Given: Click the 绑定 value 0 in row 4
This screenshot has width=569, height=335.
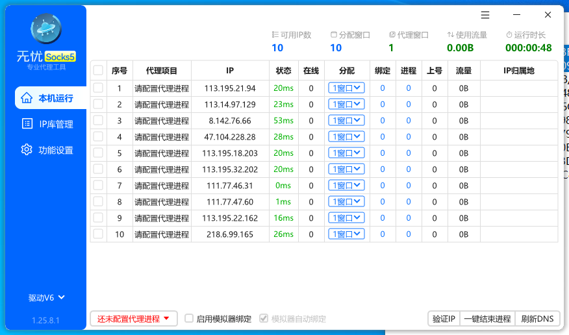Looking at the screenshot, I should point(383,137).
